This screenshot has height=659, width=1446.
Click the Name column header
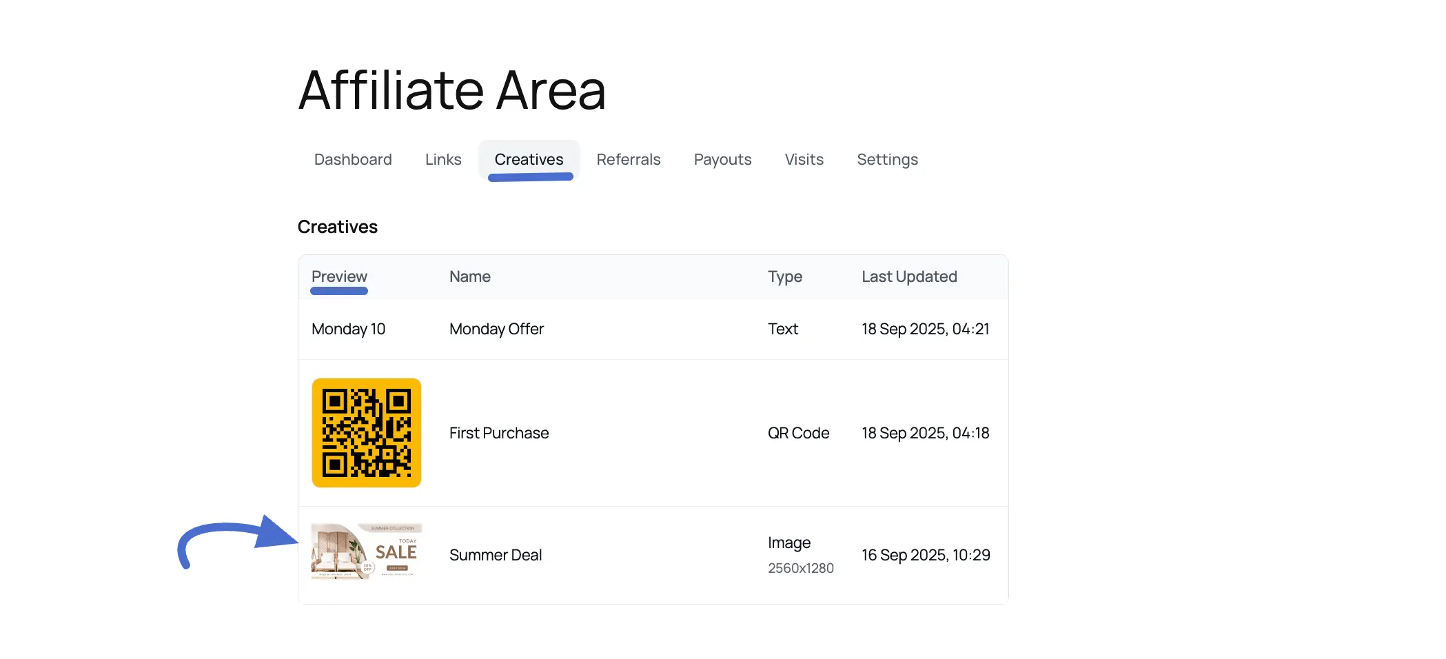click(469, 277)
